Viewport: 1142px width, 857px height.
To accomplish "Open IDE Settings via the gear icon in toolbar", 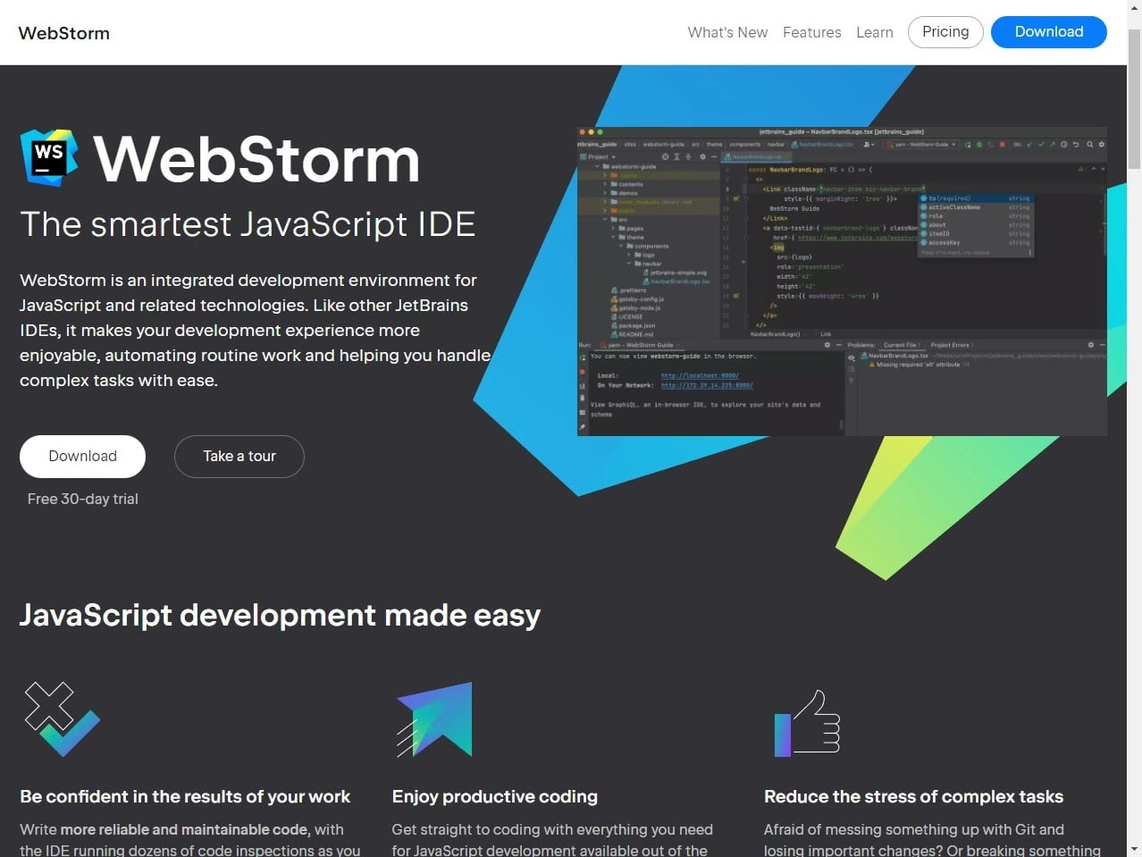I will pos(1101,145).
